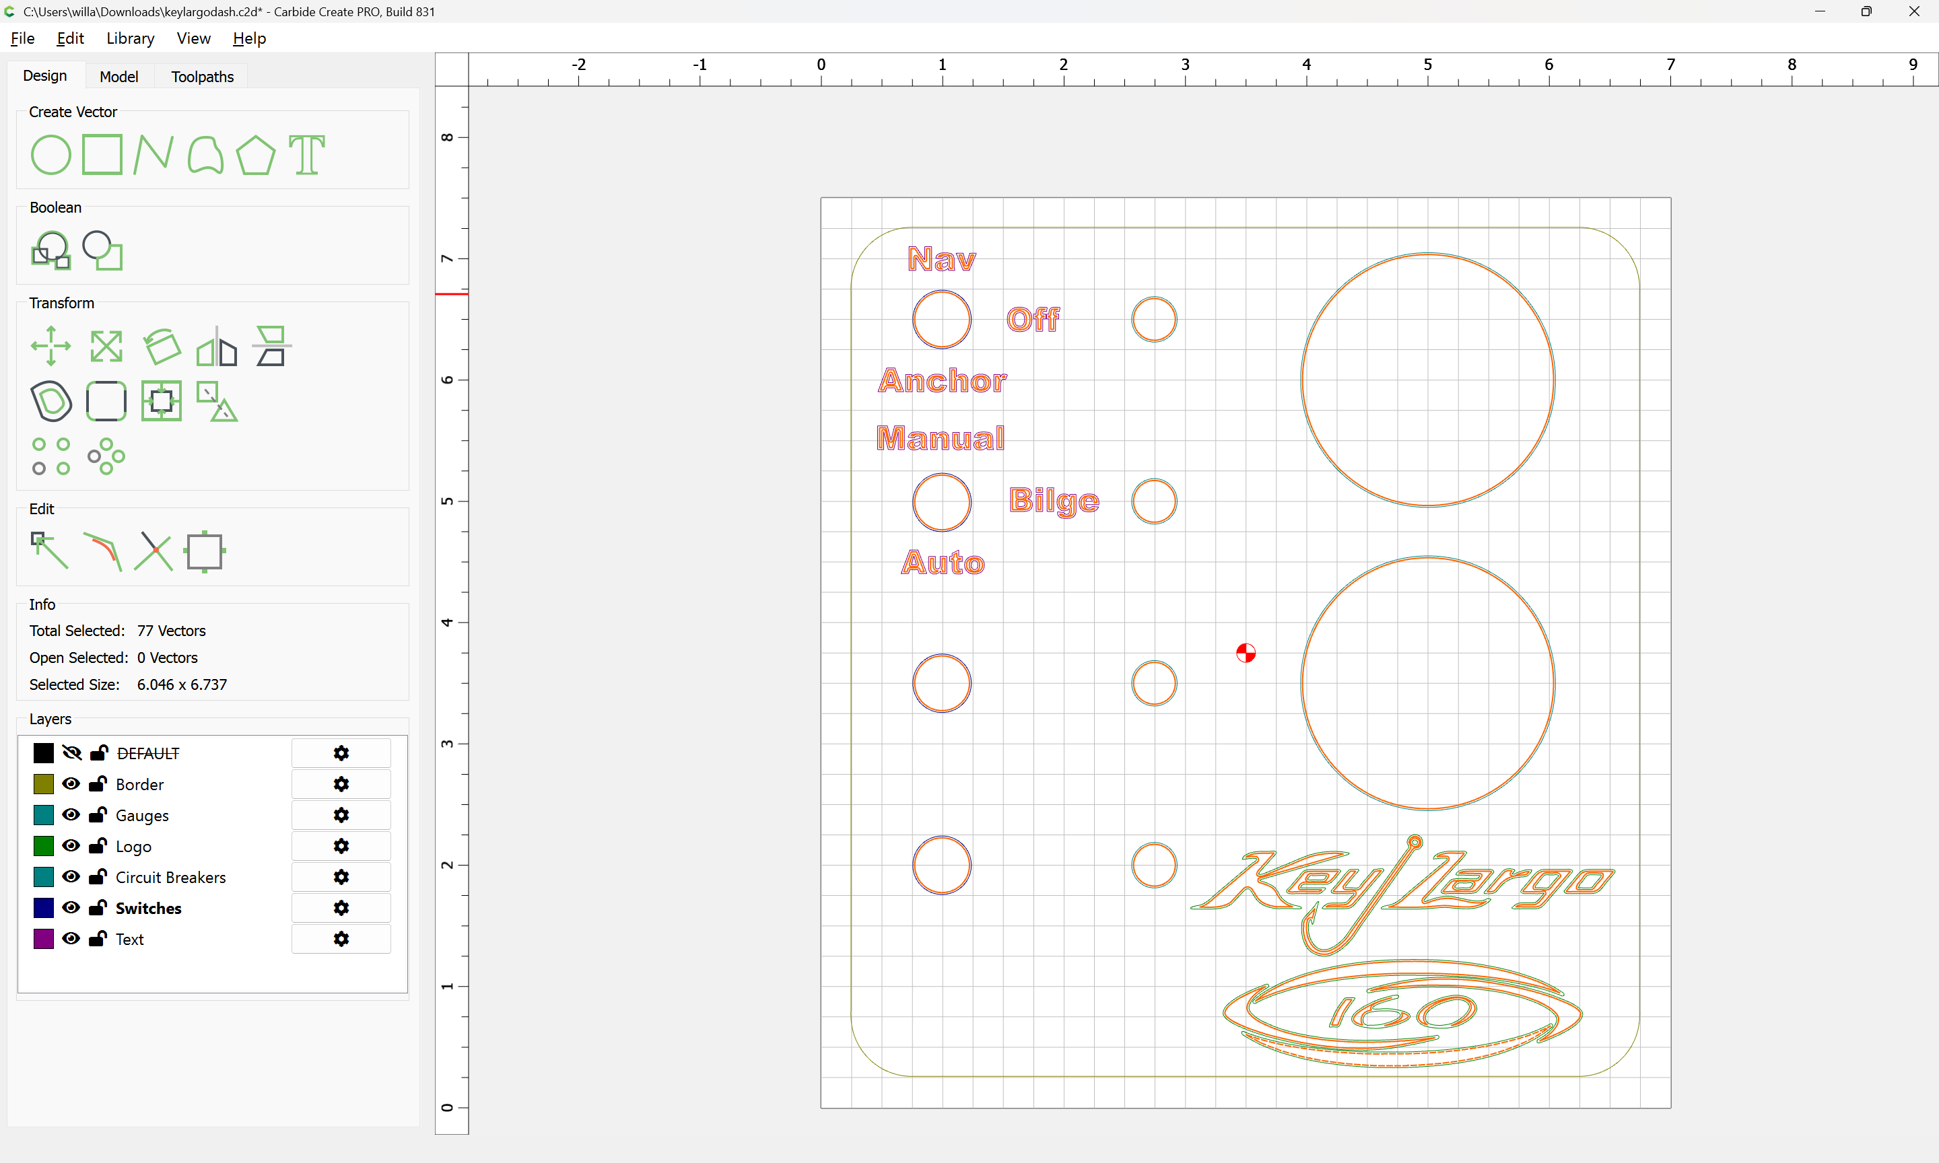Lock the Border layer

tap(98, 783)
